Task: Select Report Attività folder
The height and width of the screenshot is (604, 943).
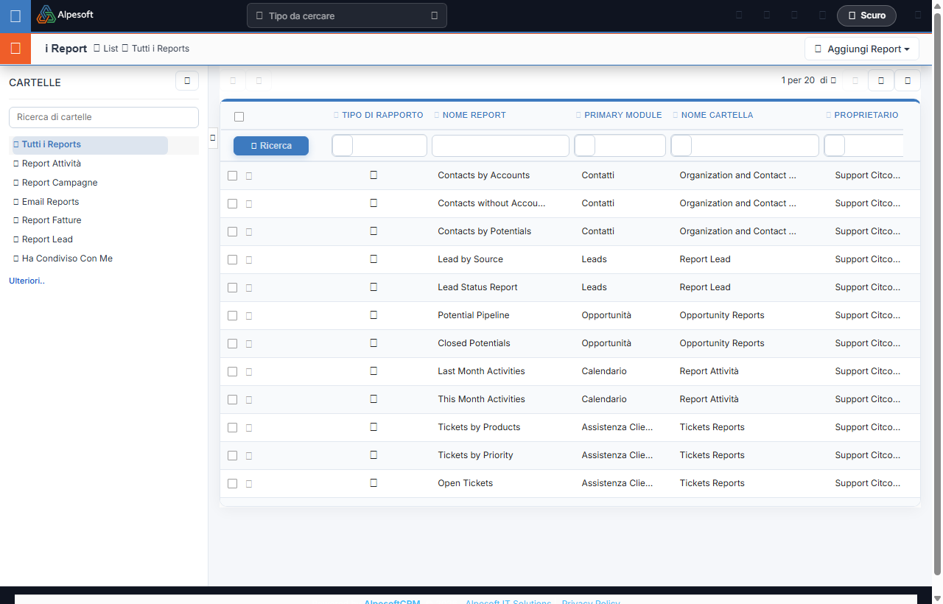Action: [x=52, y=164]
